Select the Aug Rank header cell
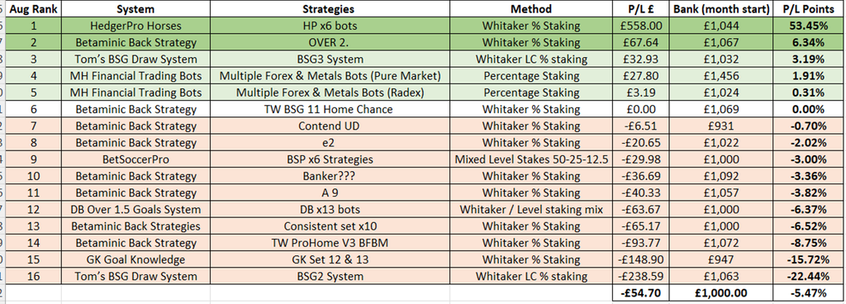Screen dimensions: 846x304 [31, 8]
